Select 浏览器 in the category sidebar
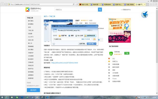This screenshot has width=158, height=99. (30, 34)
